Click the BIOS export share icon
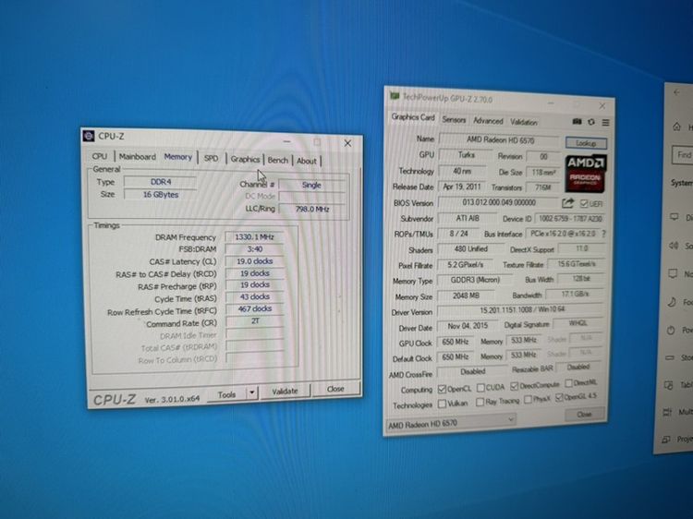693x519 pixels. click(x=568, y=203)
